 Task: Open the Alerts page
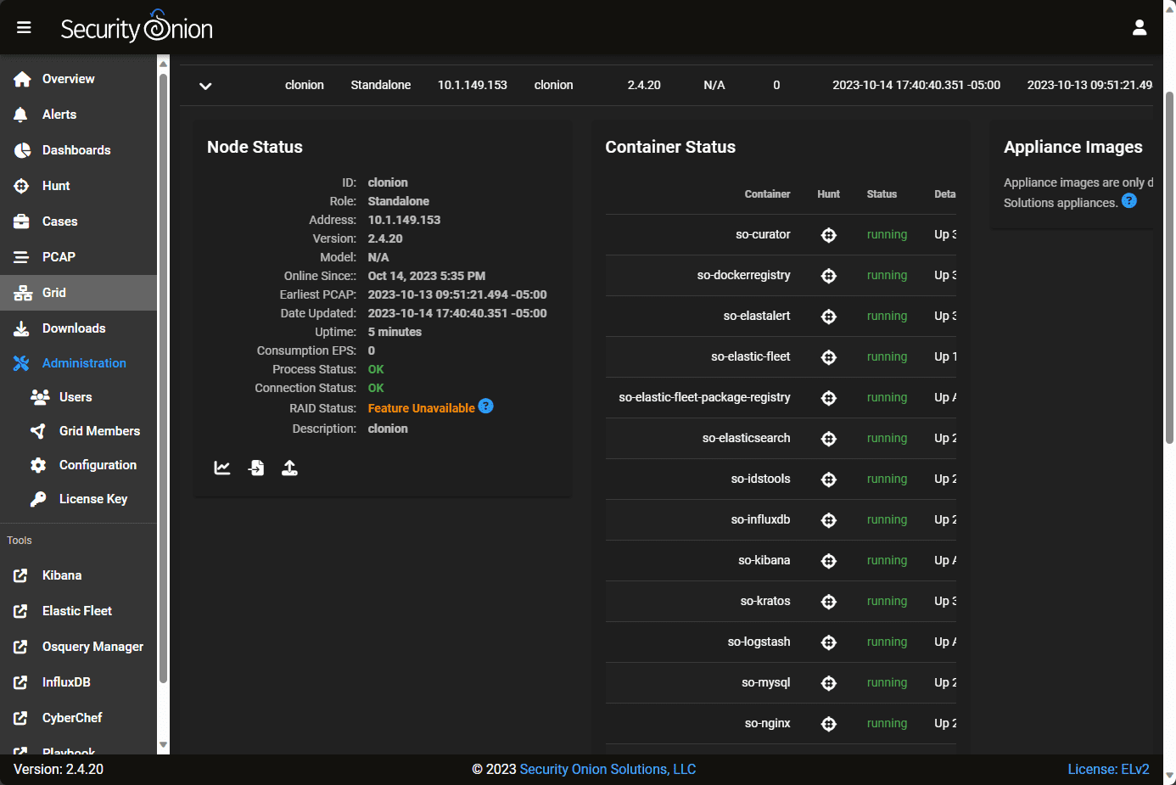click(59, 115)
